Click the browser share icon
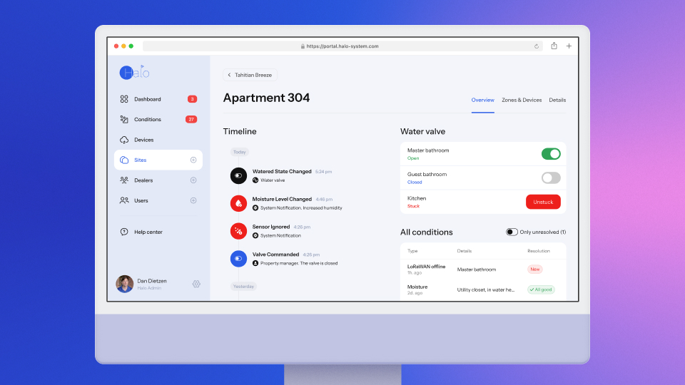Screen dimensions: 685x385 coord(554,46)
